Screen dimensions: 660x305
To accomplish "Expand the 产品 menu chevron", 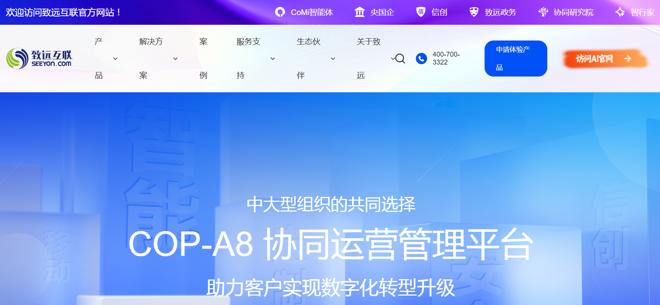I will point(115,59).
